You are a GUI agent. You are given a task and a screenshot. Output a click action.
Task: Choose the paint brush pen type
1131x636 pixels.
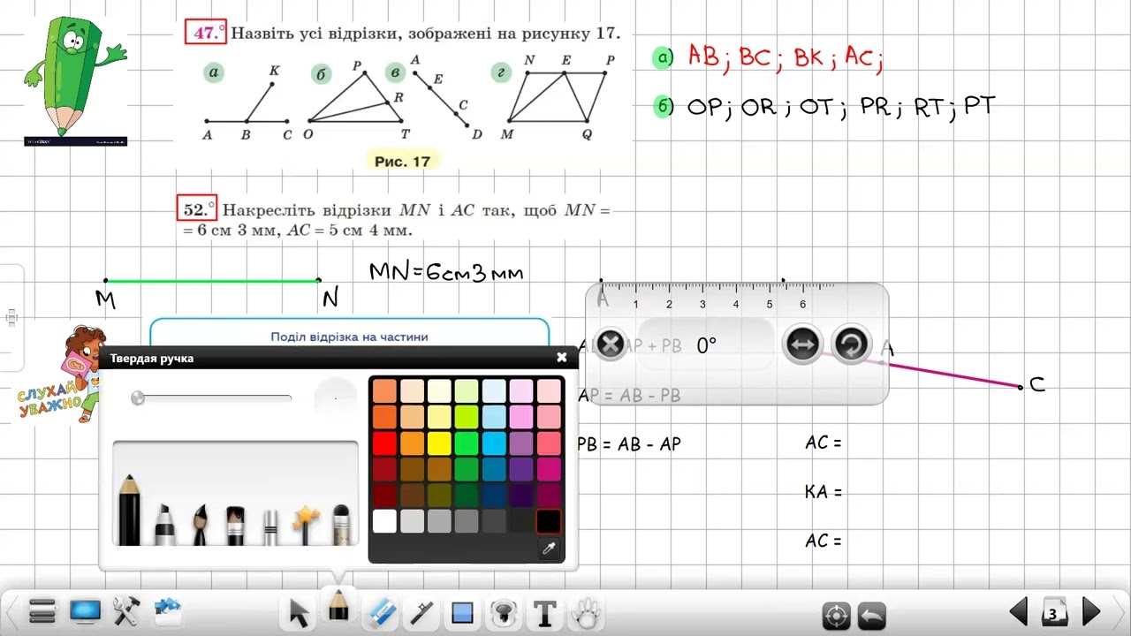pos(235,525)
